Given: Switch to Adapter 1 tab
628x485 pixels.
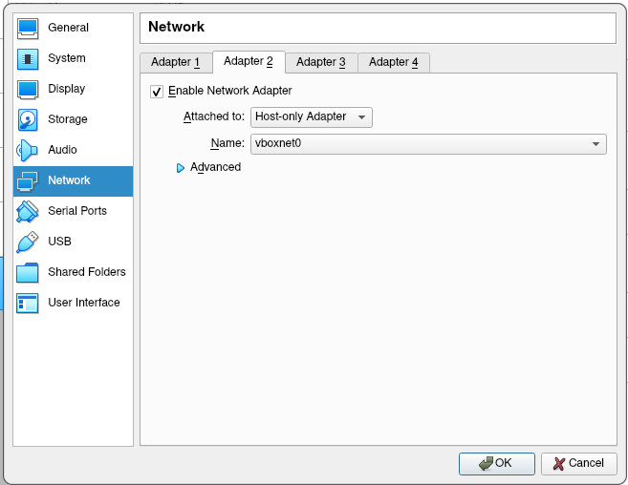Looking at the screenshot, I should [176, 62].
